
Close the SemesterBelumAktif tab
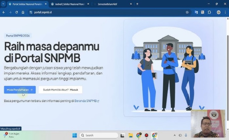point(131,4)
